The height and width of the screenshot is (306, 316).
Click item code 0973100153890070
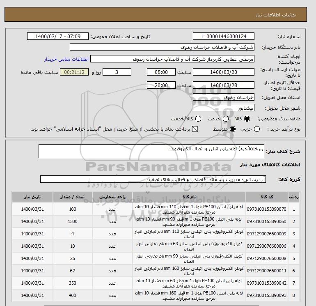tap(267, 209)
